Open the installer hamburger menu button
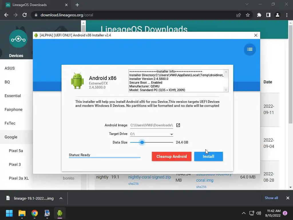The width and height of the screenshot is (293, 220). point(250,49)
